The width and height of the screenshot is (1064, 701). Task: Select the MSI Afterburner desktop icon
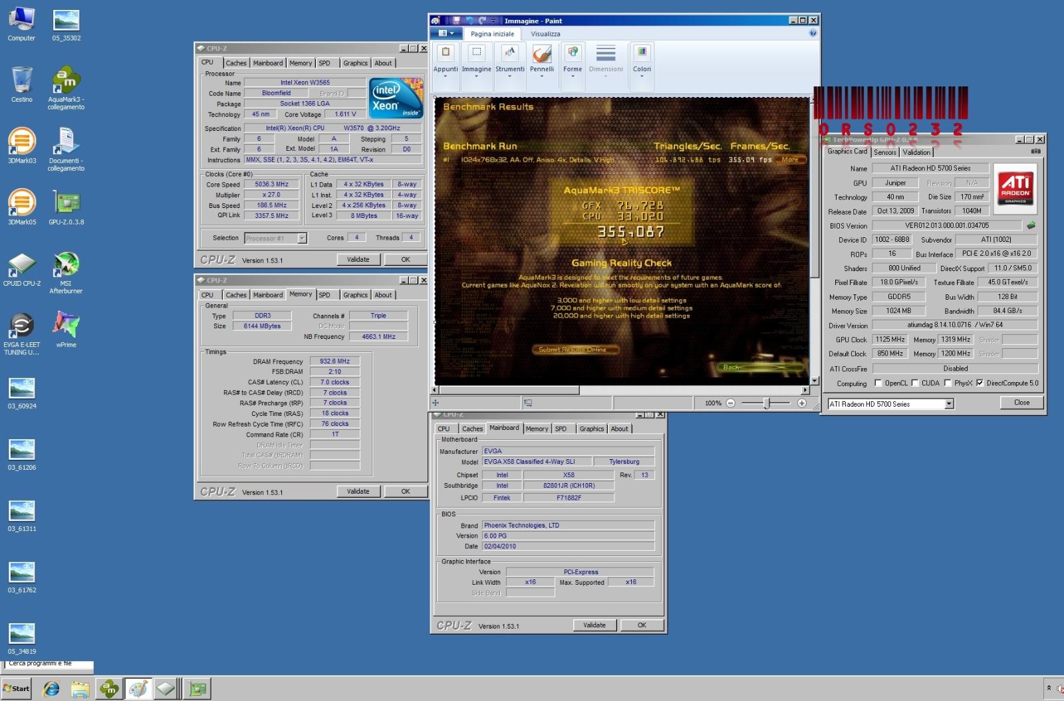[66, 272]
